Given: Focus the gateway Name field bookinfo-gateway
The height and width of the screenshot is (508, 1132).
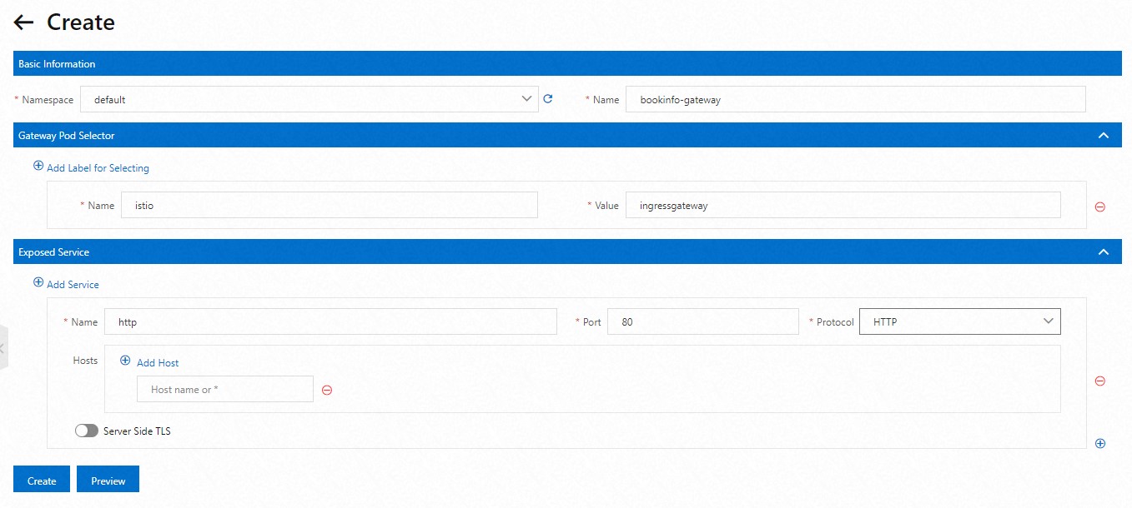Looking at the screenshot, I should click(856, 99).
